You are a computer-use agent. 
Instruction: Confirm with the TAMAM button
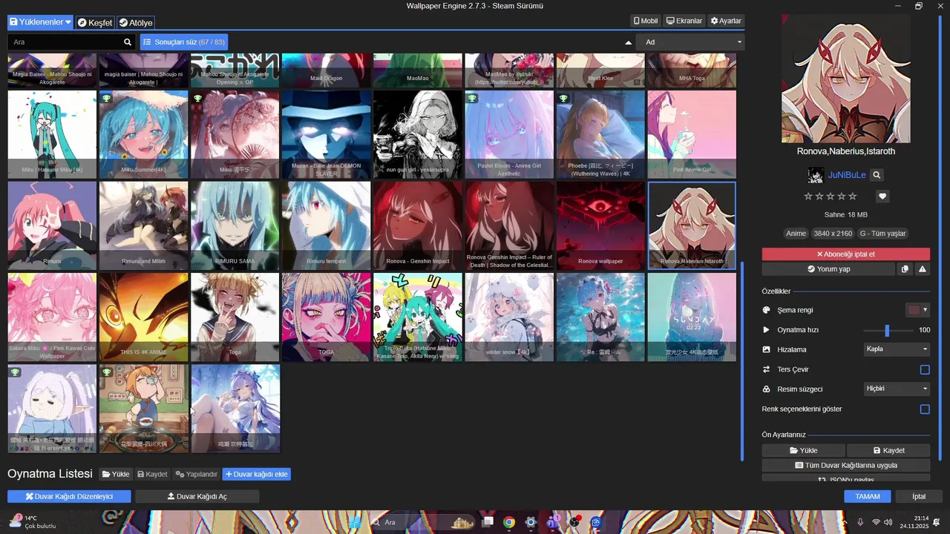point(868,496)
